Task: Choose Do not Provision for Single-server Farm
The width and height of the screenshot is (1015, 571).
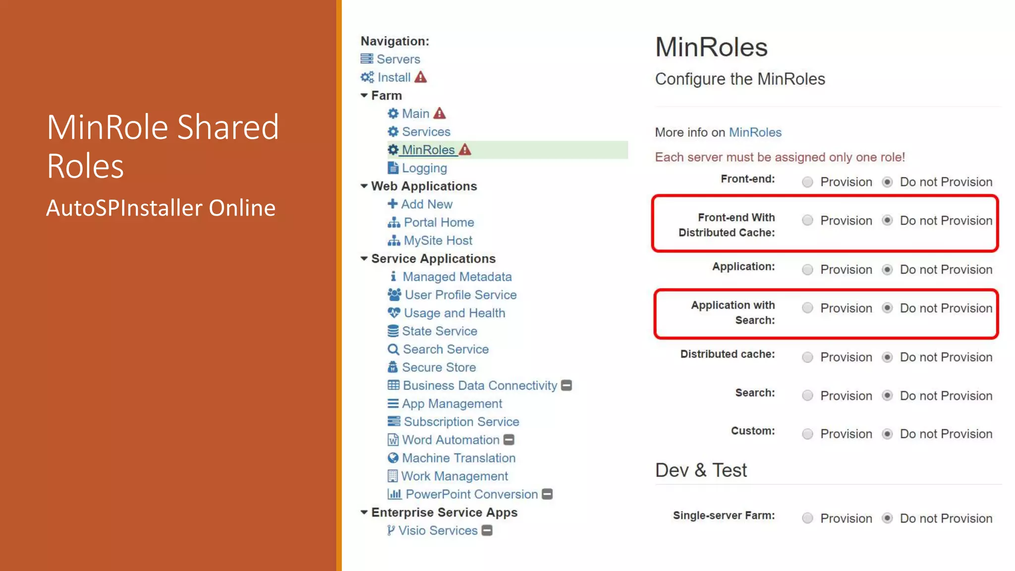Action: pyautogui.click(x=888, y=518)
